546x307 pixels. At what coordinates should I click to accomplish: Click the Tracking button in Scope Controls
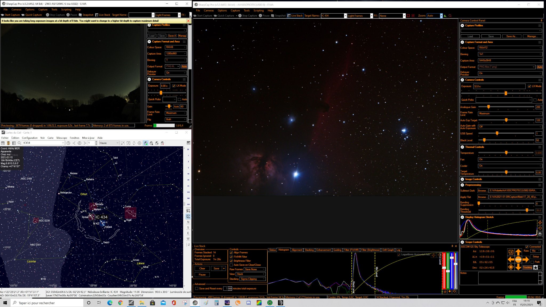527,268
